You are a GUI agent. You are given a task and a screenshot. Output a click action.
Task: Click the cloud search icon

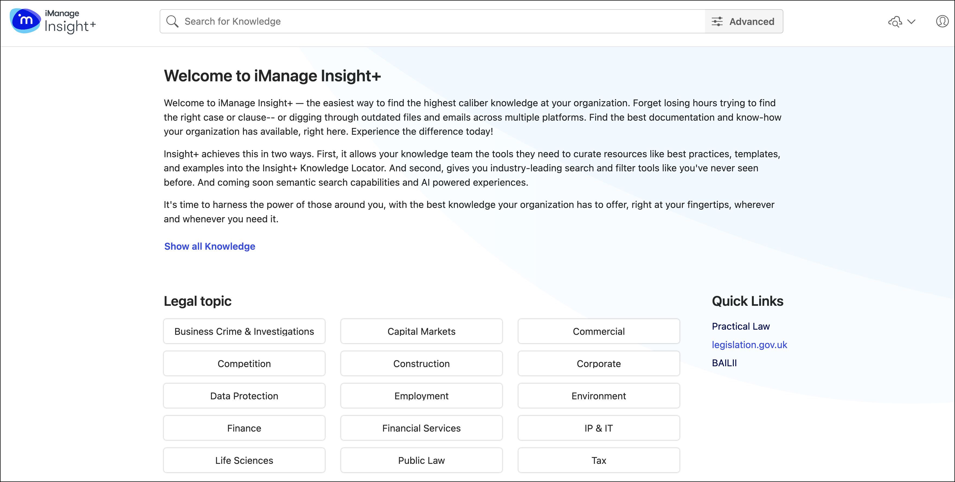(x=895, y=22)
